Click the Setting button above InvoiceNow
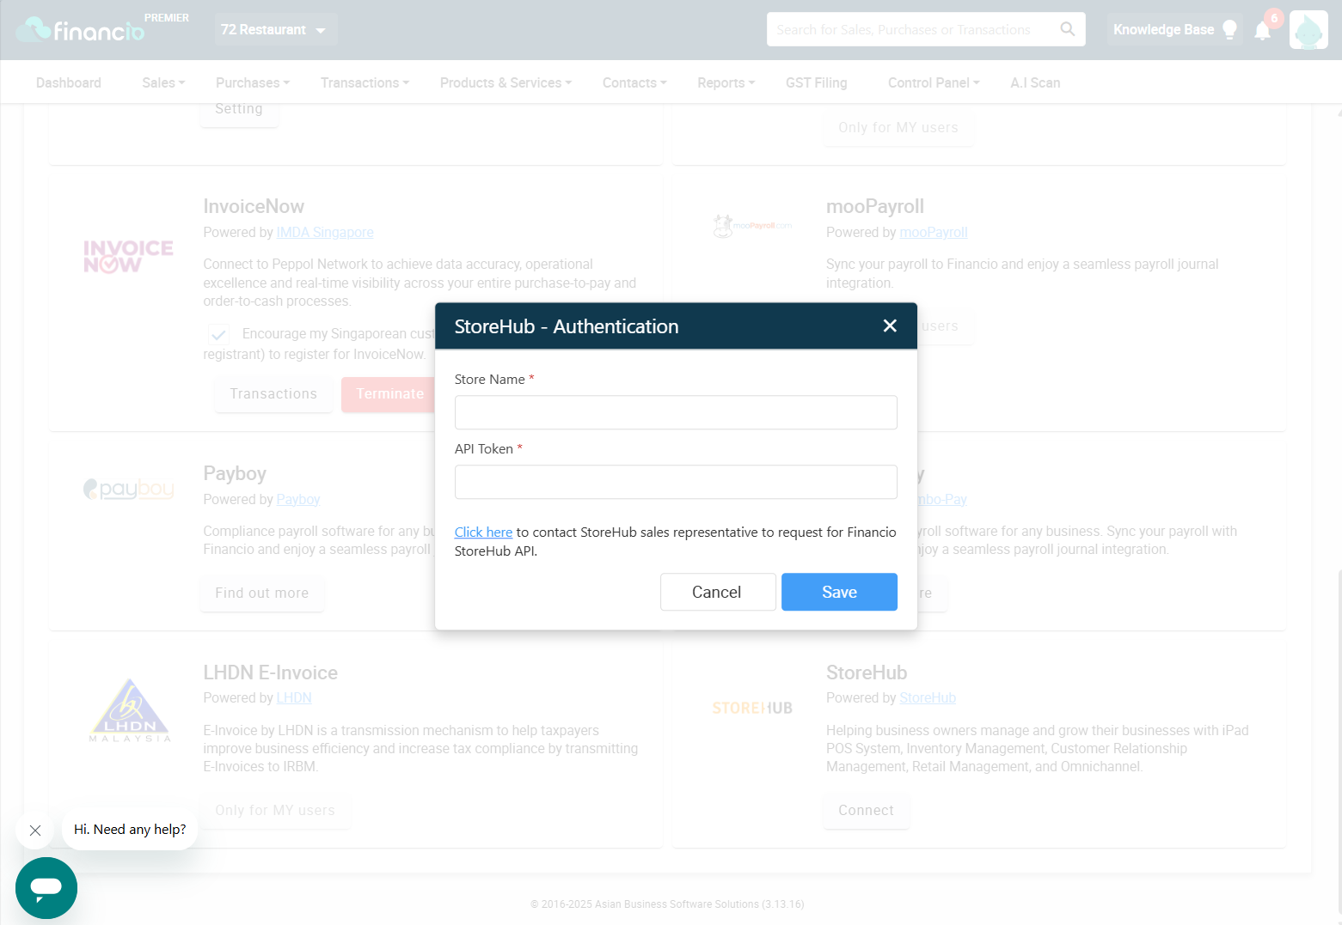 pyautogui.click(x=239, y=112)
